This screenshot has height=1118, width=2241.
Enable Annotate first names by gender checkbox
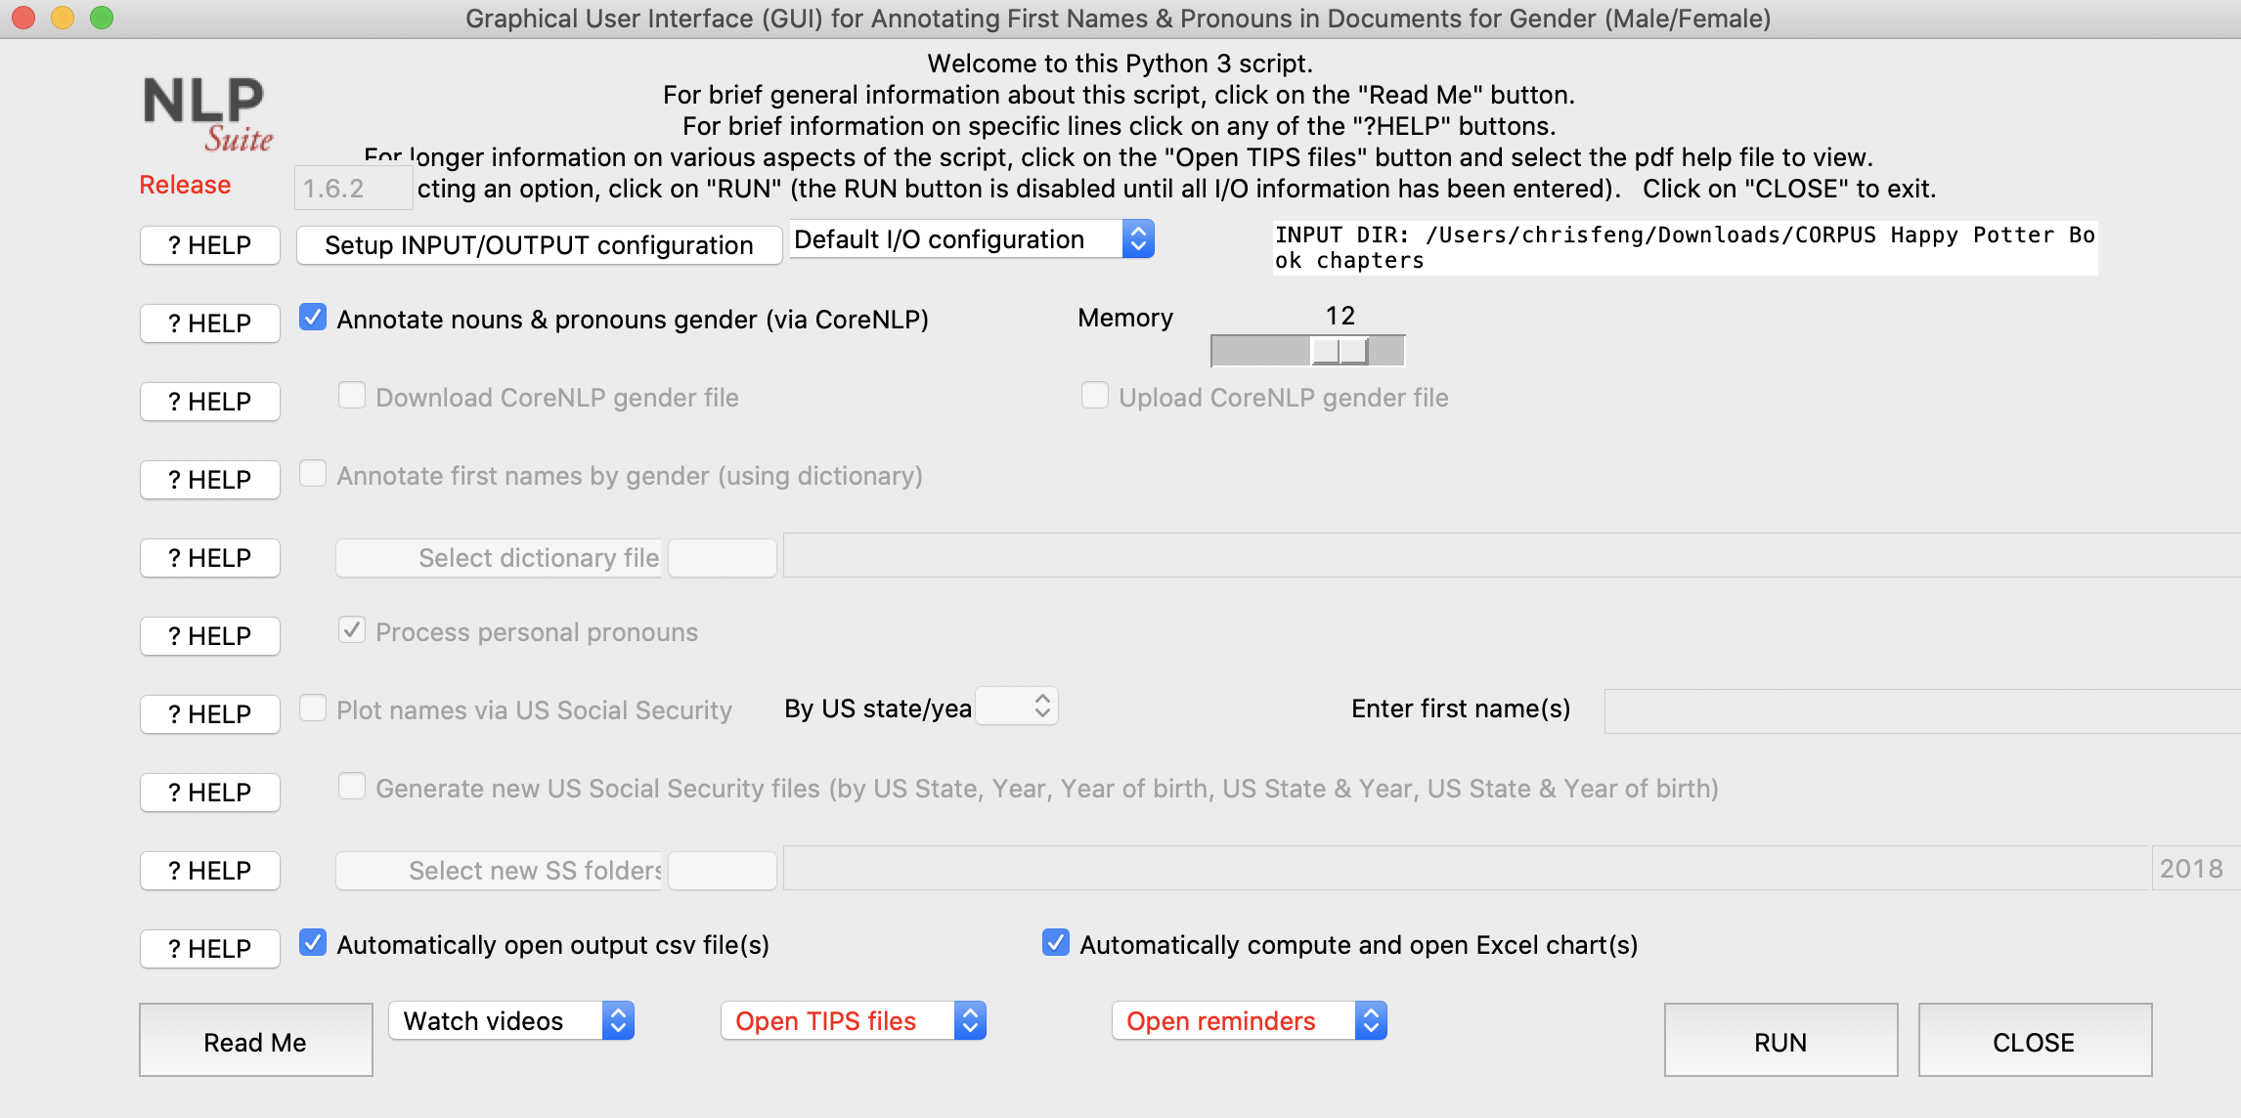(313, 474)
